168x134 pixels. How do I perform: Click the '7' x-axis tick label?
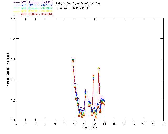[x=35, y=124]
